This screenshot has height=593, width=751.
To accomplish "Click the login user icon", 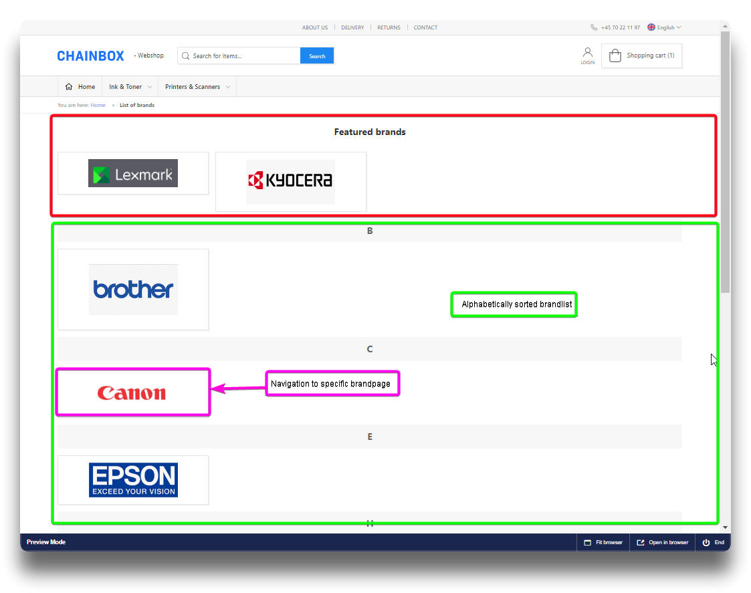I will coord(587,52).
